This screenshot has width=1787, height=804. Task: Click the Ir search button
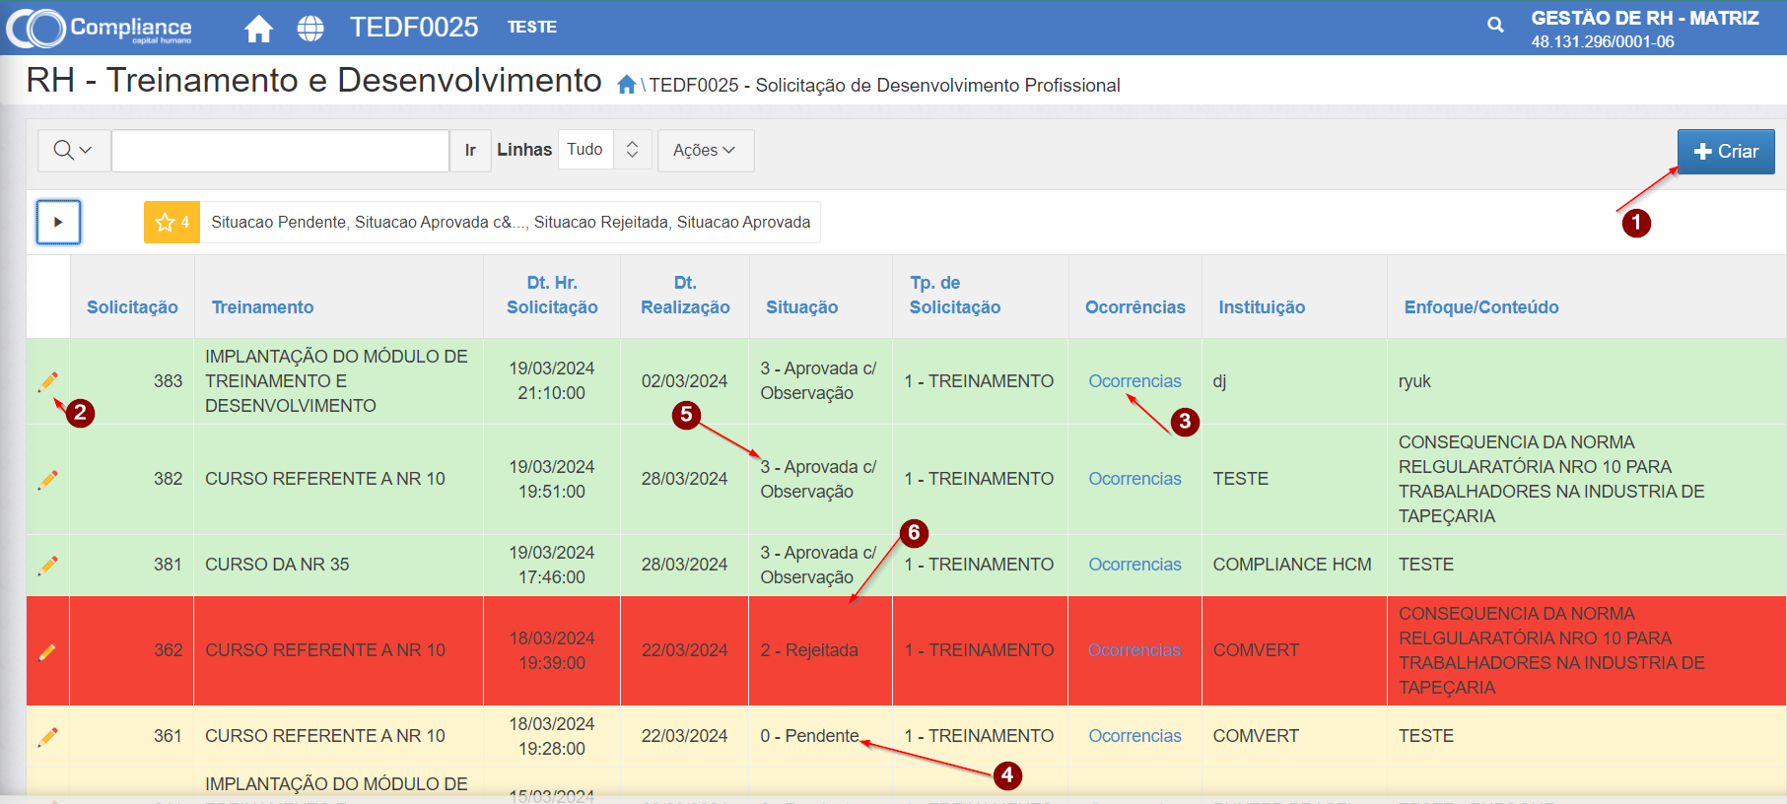[x=470, y=151]
